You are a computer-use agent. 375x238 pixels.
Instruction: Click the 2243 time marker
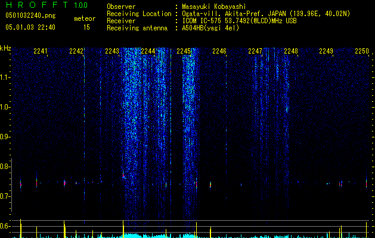pos(112,51)
